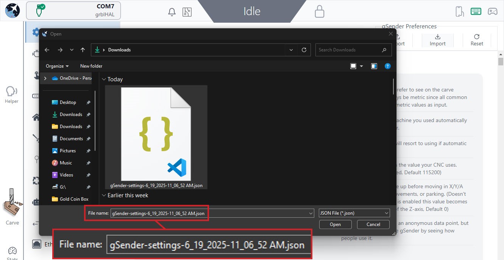Screen dimensions: 504x260
Task: Click the phone remote icon
Action: 460,11
